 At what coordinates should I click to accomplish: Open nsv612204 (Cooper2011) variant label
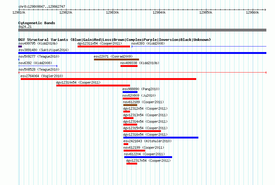click(144, 154)
